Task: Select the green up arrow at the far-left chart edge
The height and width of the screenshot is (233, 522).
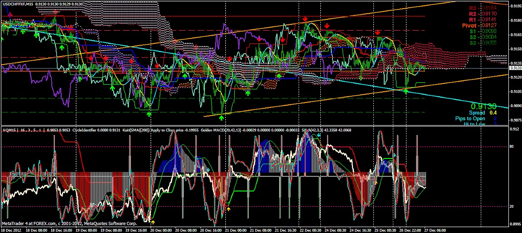Action: pyautogui.click(x=2, y=38)
